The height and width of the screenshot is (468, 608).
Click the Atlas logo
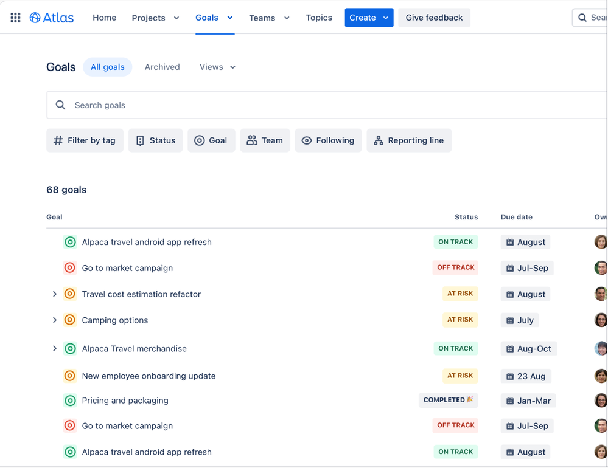pyautogui.click(x=52, y=18)
